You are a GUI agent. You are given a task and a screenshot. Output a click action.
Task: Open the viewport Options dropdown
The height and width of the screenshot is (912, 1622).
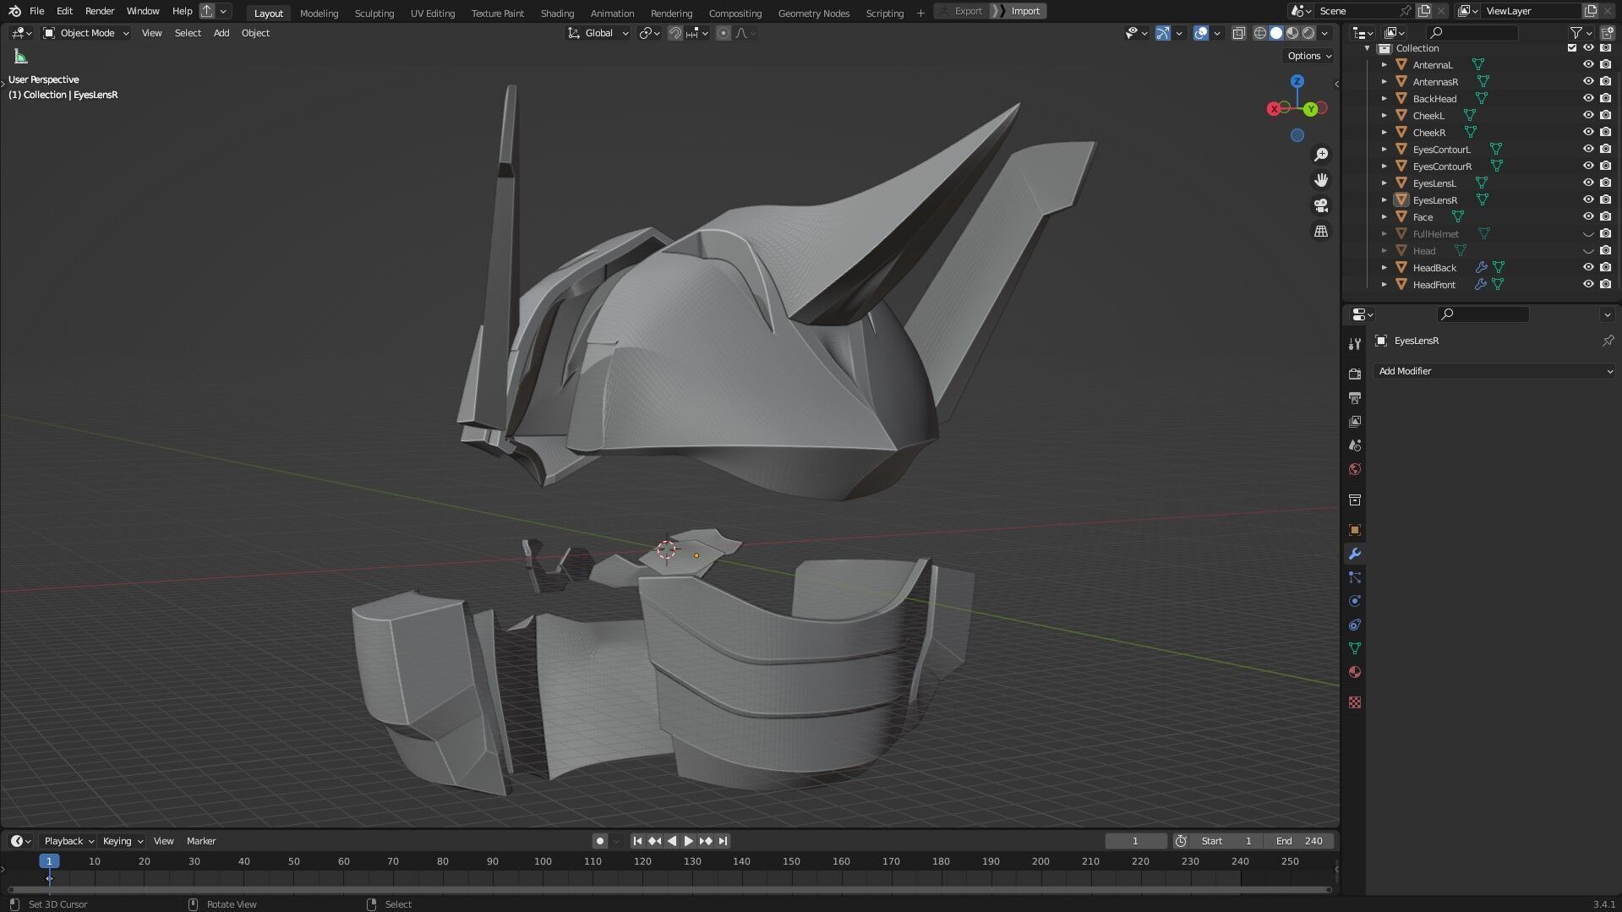tap(1309, 56)
